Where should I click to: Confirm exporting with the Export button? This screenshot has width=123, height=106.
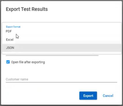click(88, 96)
